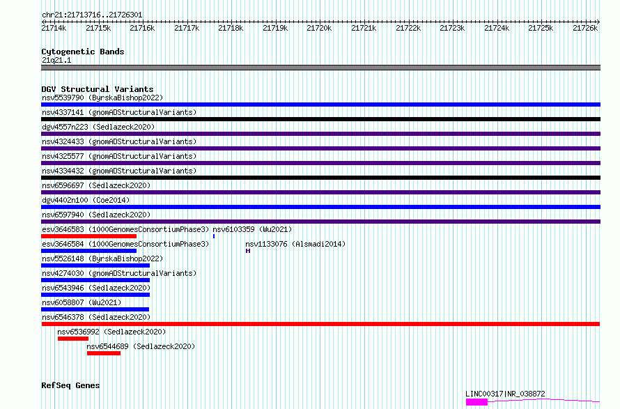The height and width of the screenshot is (409, 620).
Task: Select the magenta LINC00317 exon block
Action: (x=477, y=402)
